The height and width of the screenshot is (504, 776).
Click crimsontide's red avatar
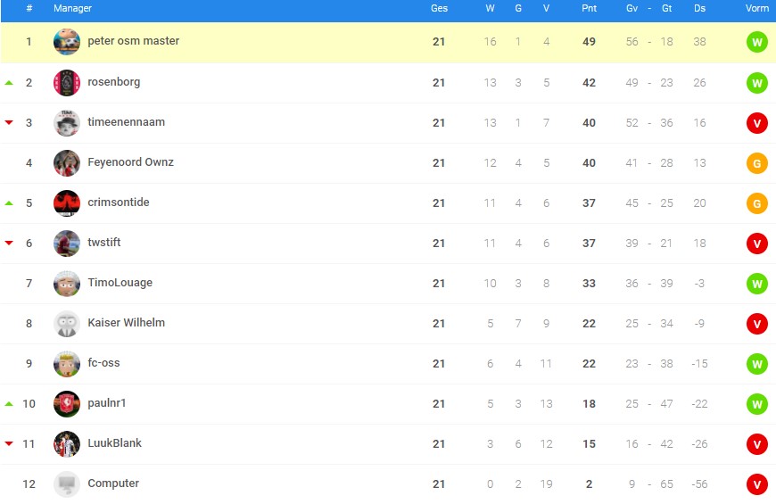click(67, 203)
